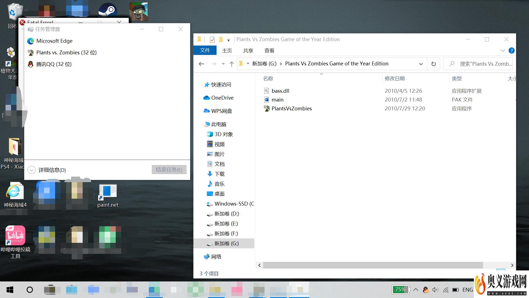Click the horizontal scrollbar right arrow

512,265
